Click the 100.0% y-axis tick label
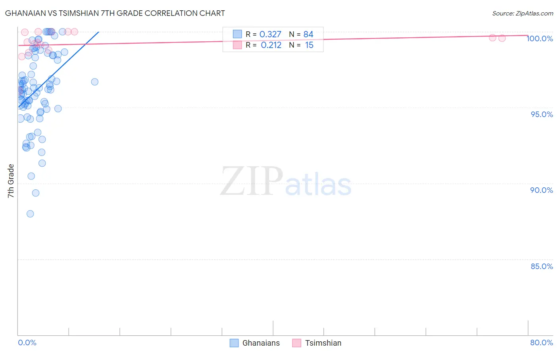The height and width of the screenshot is (354, 558). point(540,38)
